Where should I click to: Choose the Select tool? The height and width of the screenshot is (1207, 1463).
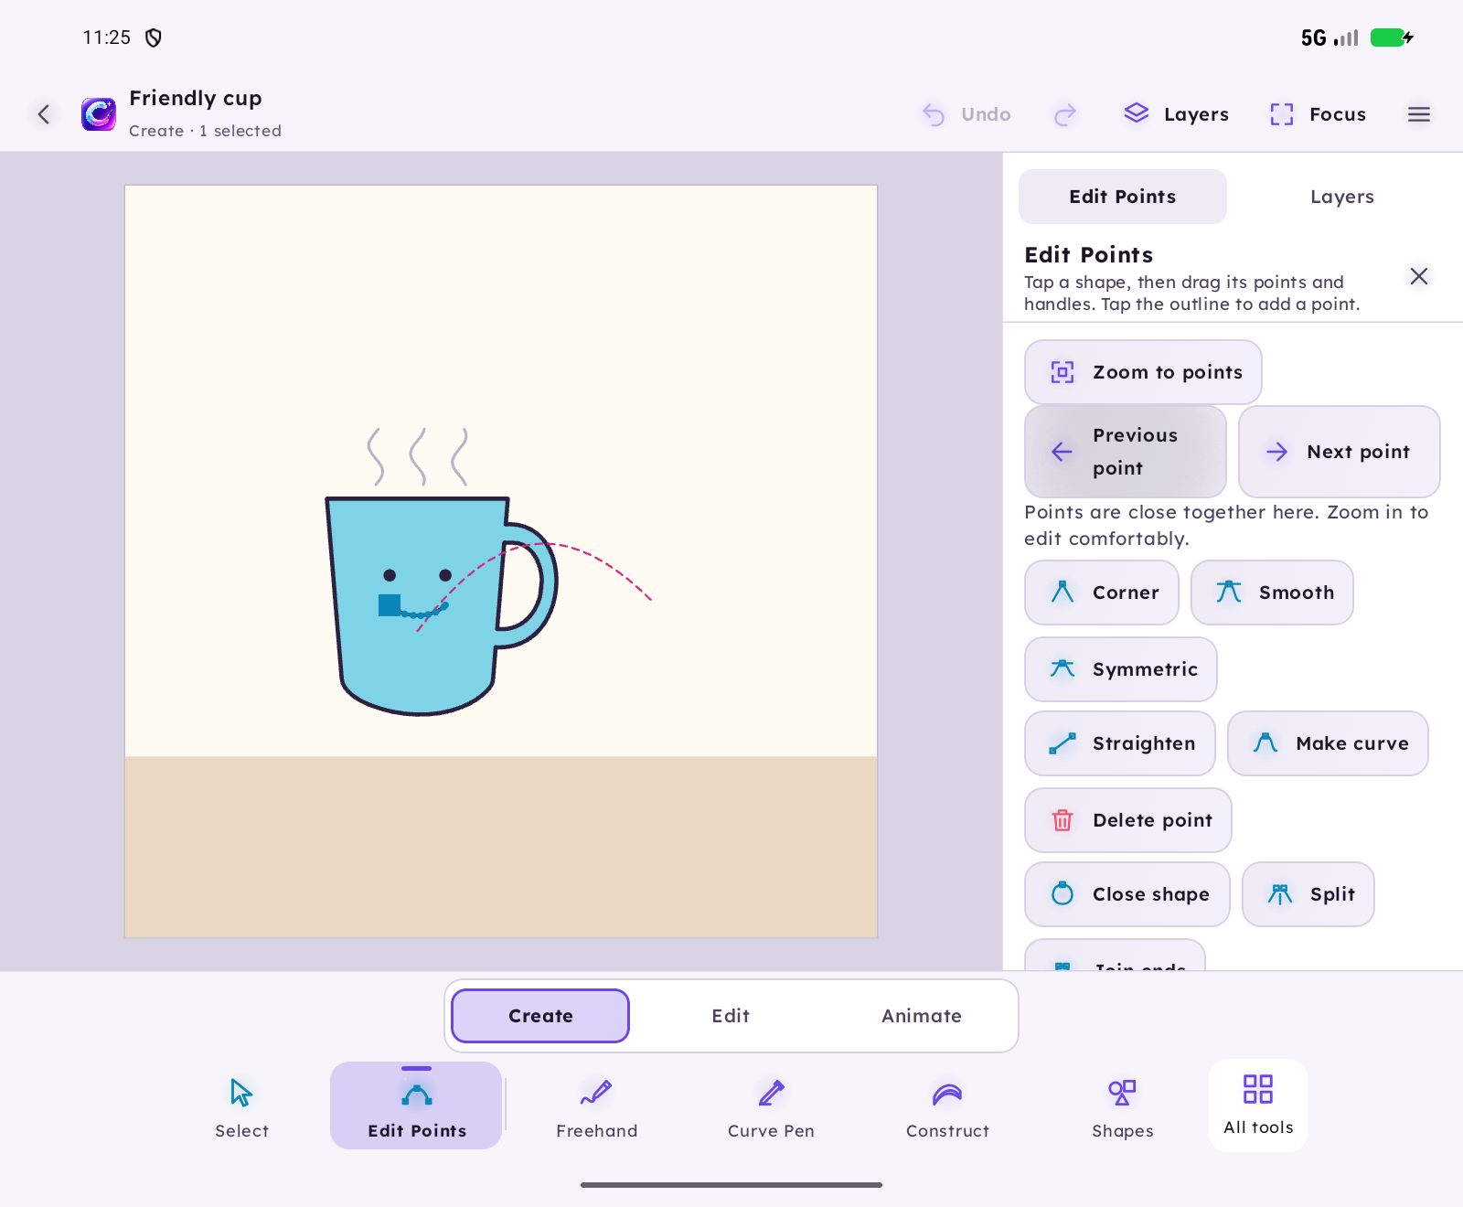242,1106
